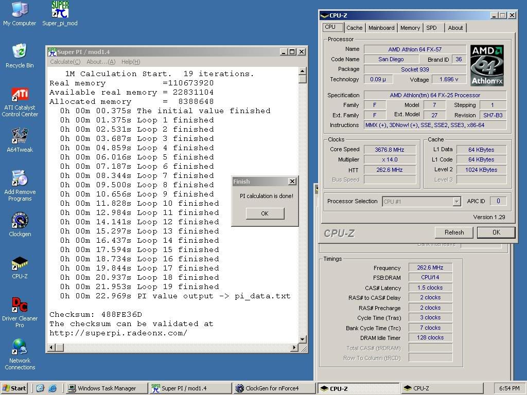Image resolution: width=527 pixels, height=395 pixels.
Task: Switch to the Cache tab
Action: 354,28
